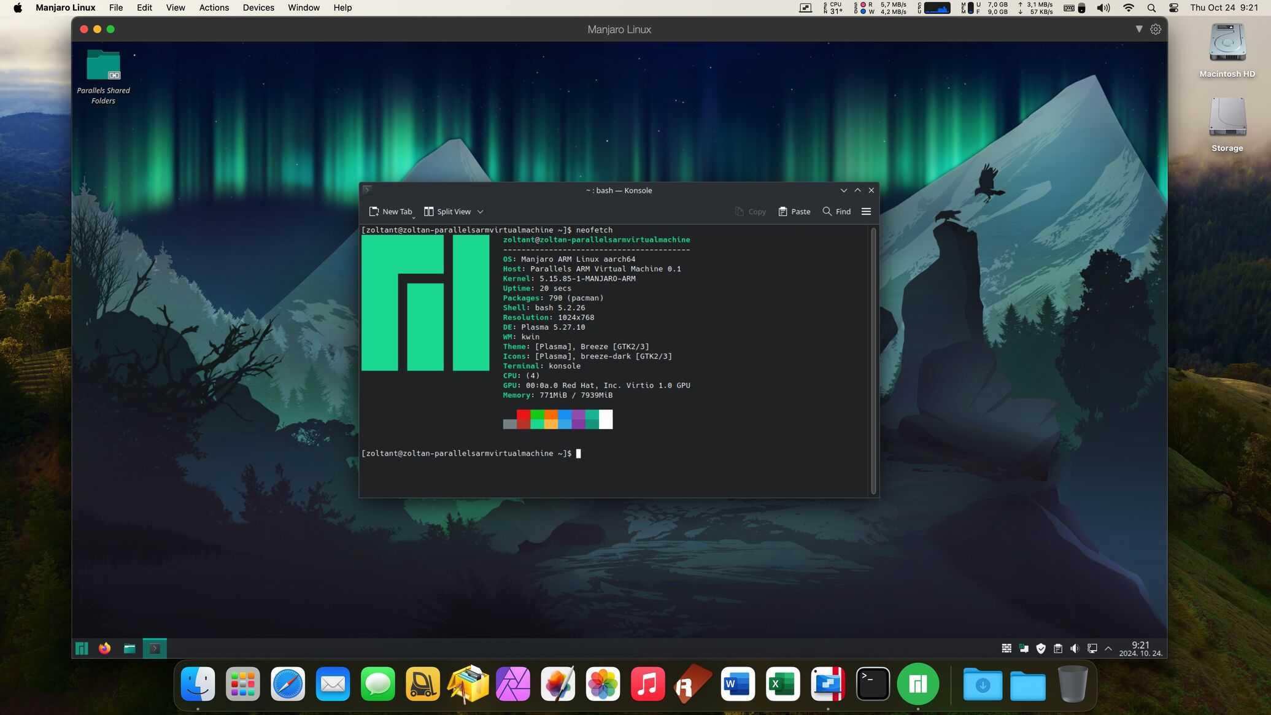This screenshot has height=715, width=1271.
Task: Launch Firefox from the Plasma panel
Action: [x=105, y=648]
